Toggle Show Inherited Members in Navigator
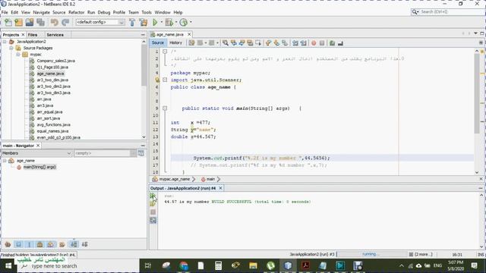 tap(8, 244)
